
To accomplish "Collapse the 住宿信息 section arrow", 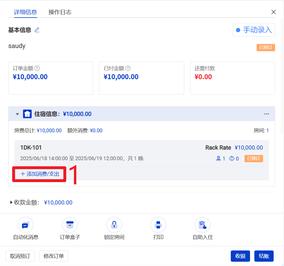I will click(x=18, y=114).
